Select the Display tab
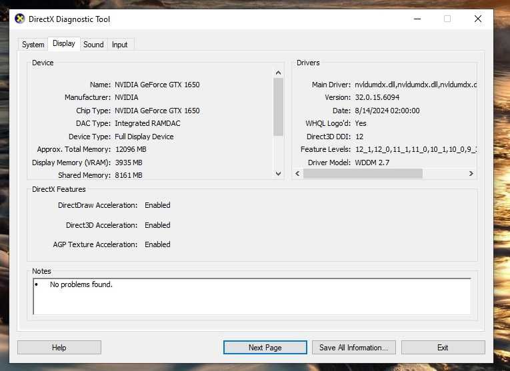510x371 pixels. pos(64,43)
